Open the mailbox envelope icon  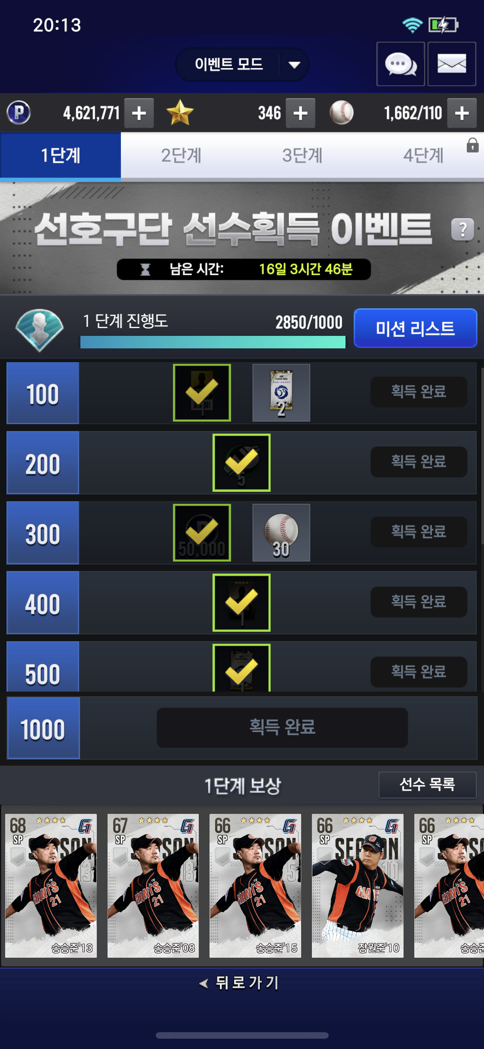(x=452, y=64)
